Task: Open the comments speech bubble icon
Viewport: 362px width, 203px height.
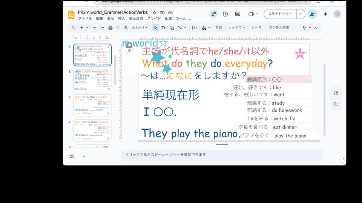Action: point(238,14)
